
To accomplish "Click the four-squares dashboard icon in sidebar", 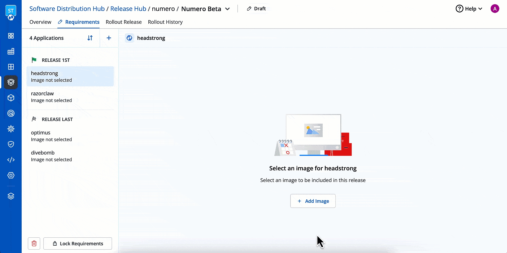I will (x=11, y=36).
